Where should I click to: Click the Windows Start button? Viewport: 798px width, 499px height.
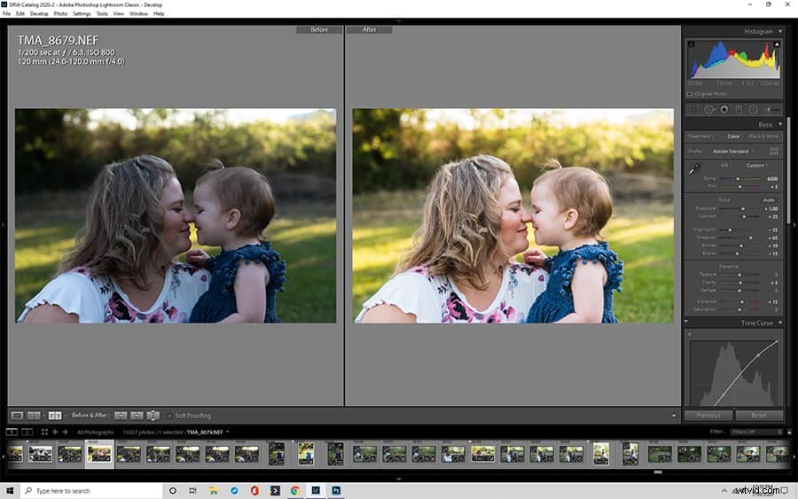pos(10,490)
